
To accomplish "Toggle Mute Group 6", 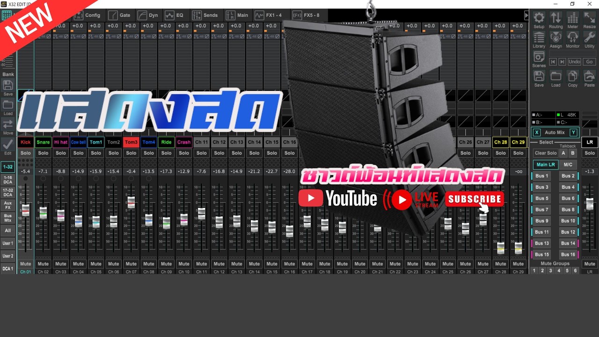I will pyautogui.click(x=576, y=271).
